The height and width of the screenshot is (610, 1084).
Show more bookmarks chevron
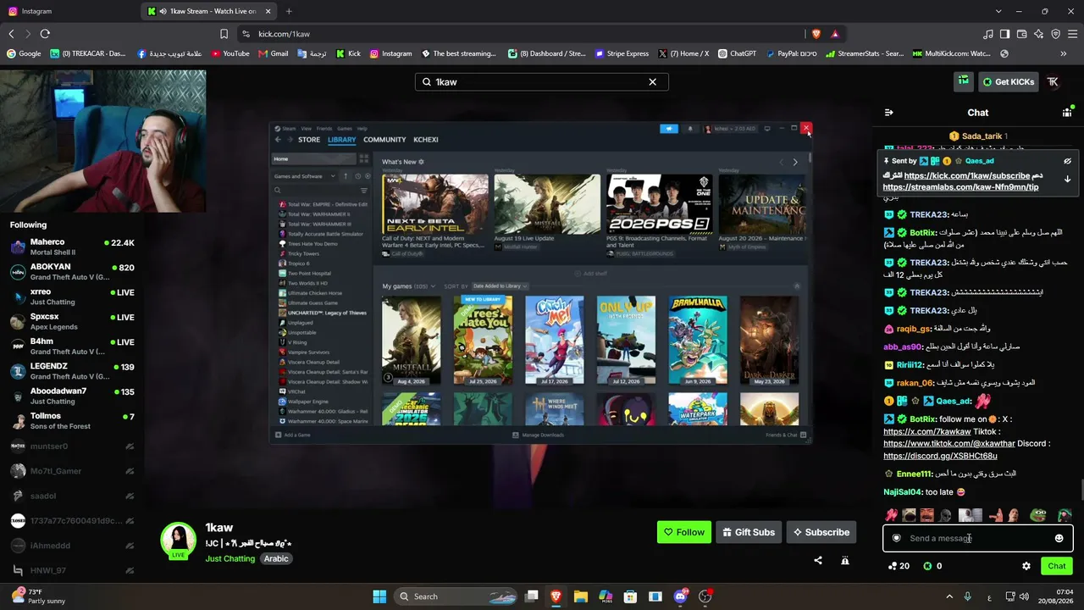click(x=1064, y=53)
